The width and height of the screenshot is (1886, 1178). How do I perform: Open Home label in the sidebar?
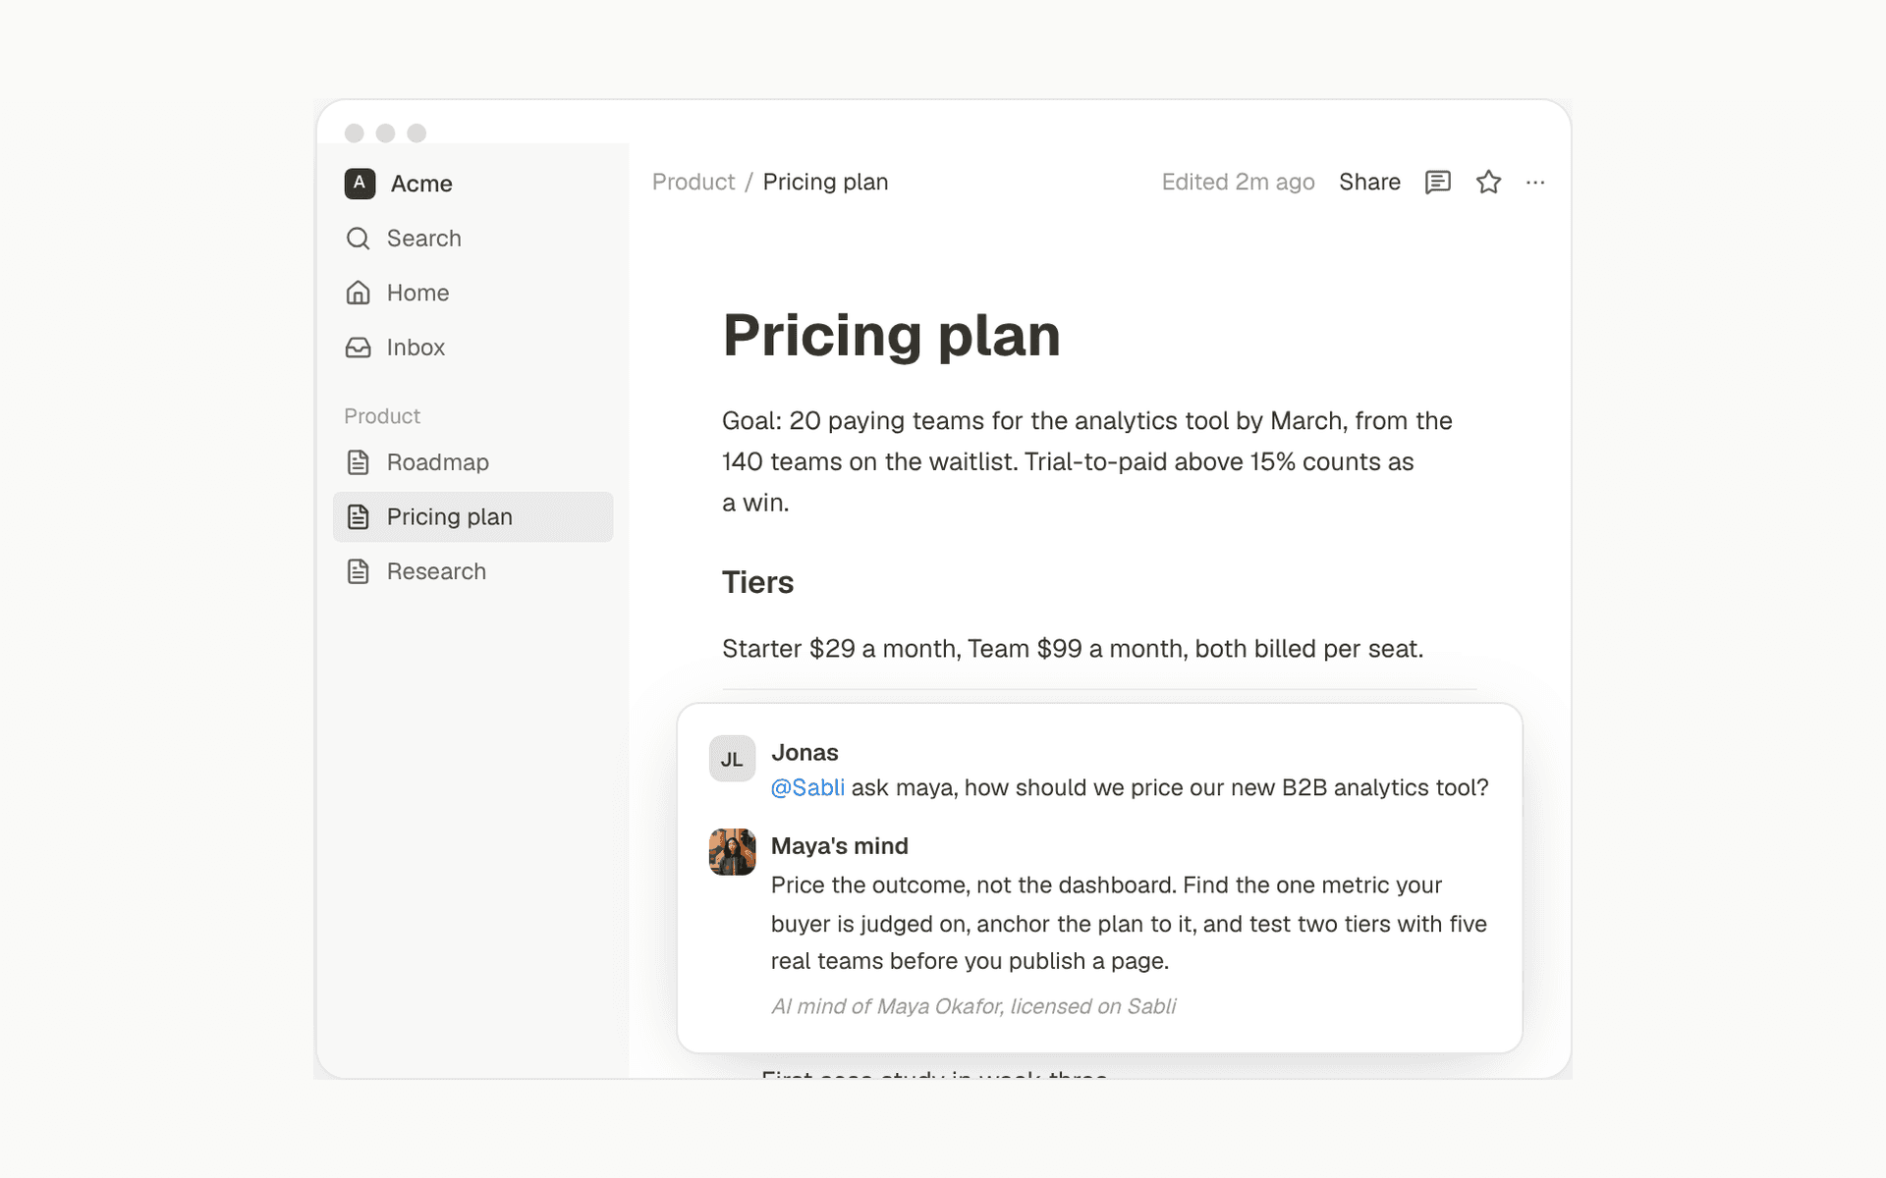(417, 293)
